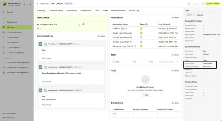Click the email-type icon on 02:07 PM communication
The width and height of the screenshot is (222, 121).
point(45,44)
